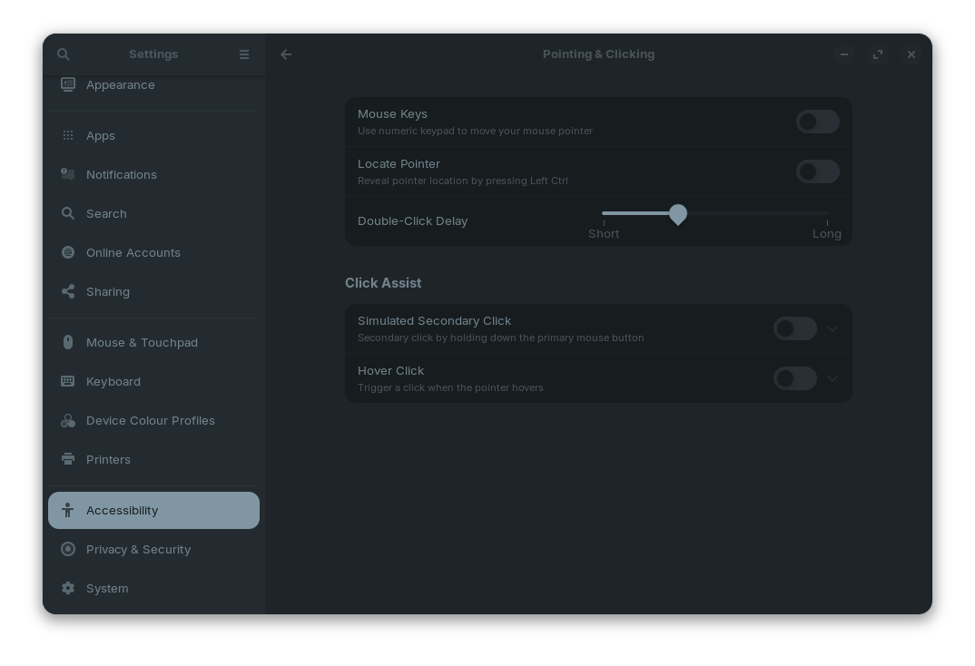Adjust the Double-Click Delay slider
975x666 pixels.
pos(677,214)
